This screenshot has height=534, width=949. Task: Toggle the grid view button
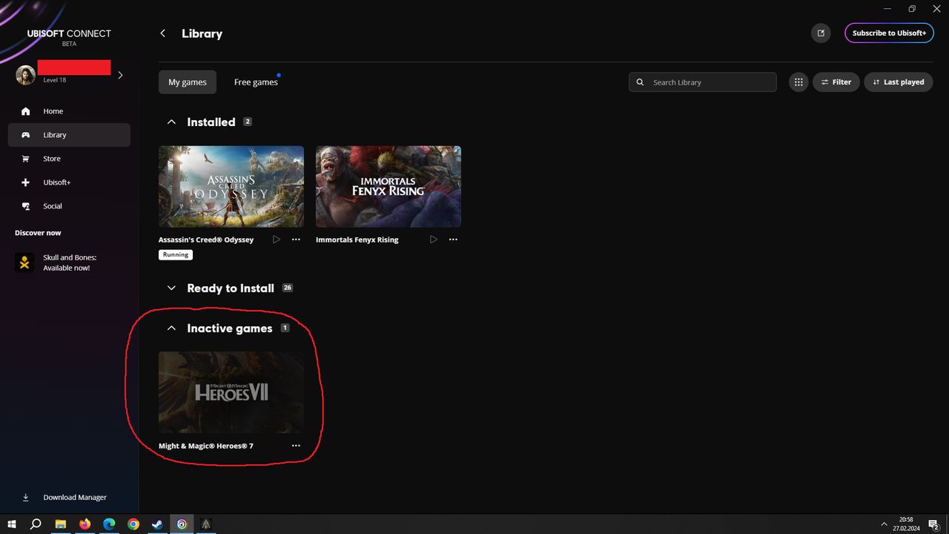point(798,82)
